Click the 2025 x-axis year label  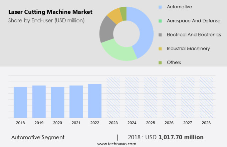tap(150, 123)
